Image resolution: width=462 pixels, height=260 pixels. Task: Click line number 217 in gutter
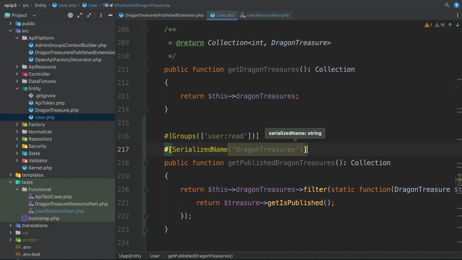pos(123,150)
